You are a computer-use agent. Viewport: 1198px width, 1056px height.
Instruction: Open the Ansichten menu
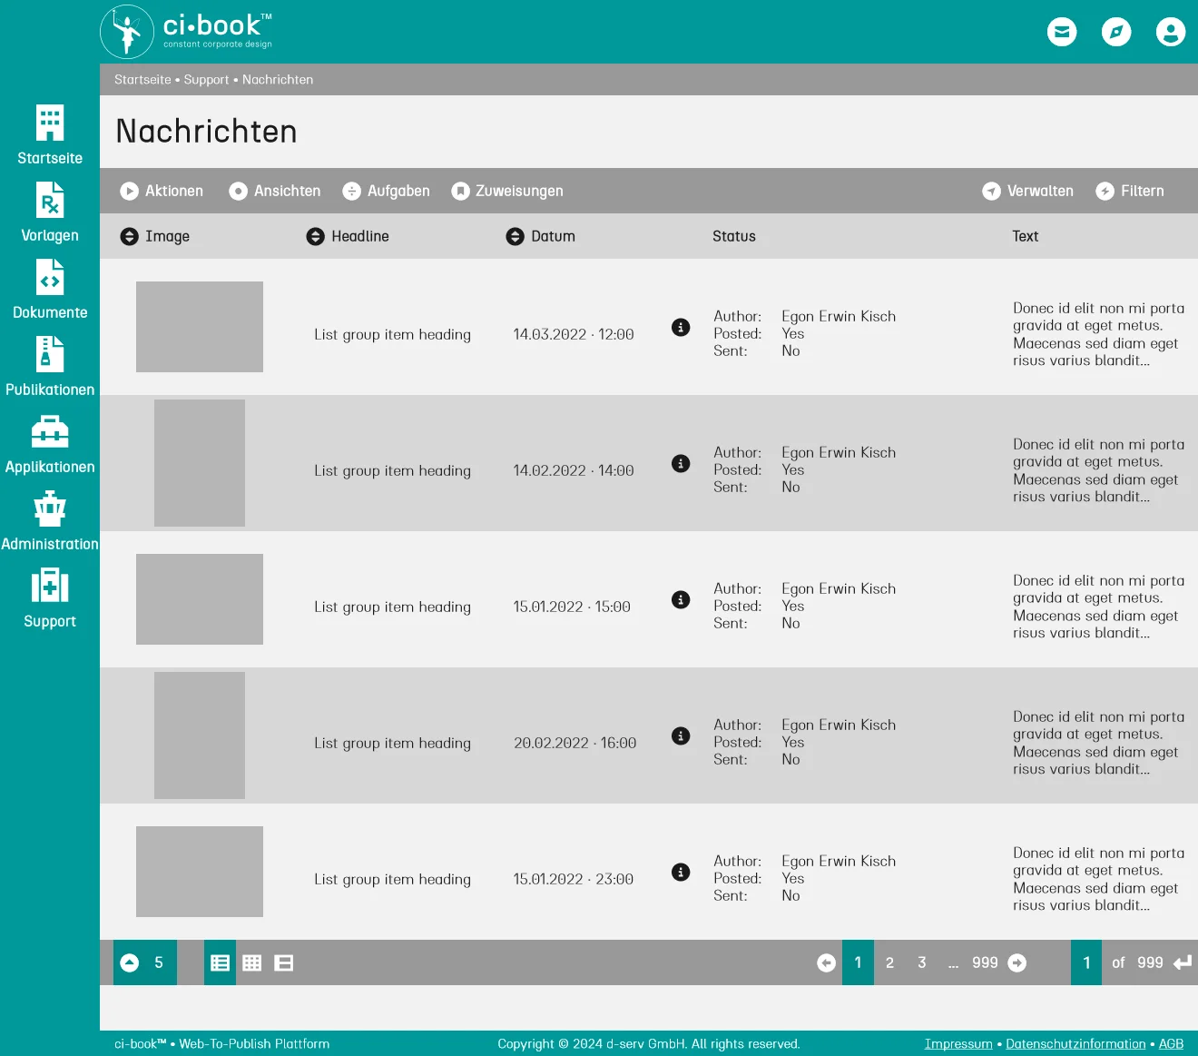click(275, 191)
